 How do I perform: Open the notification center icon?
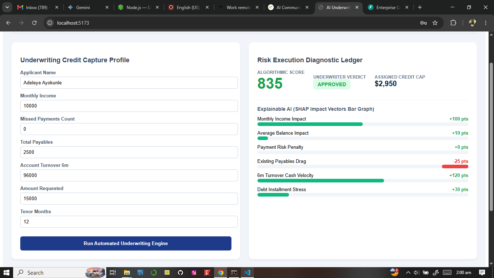[482, 273]
